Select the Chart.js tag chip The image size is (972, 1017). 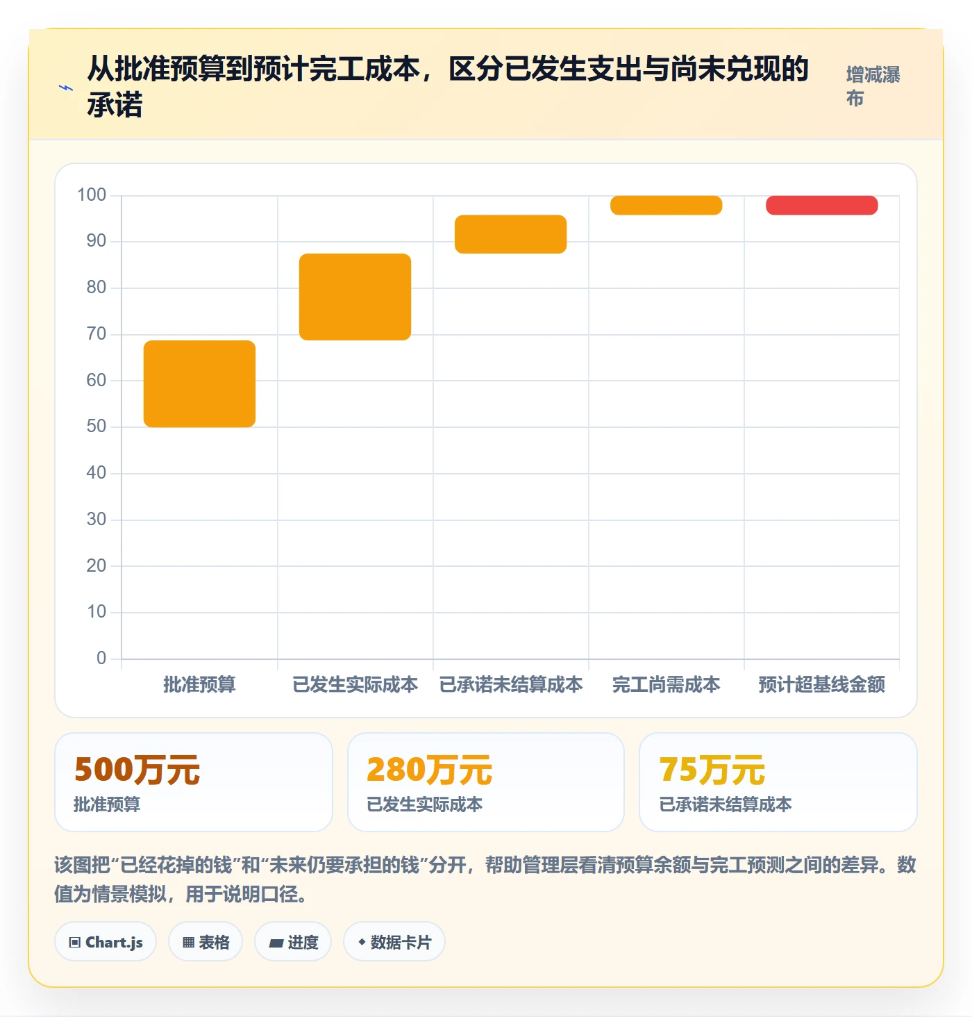(106, 942)
